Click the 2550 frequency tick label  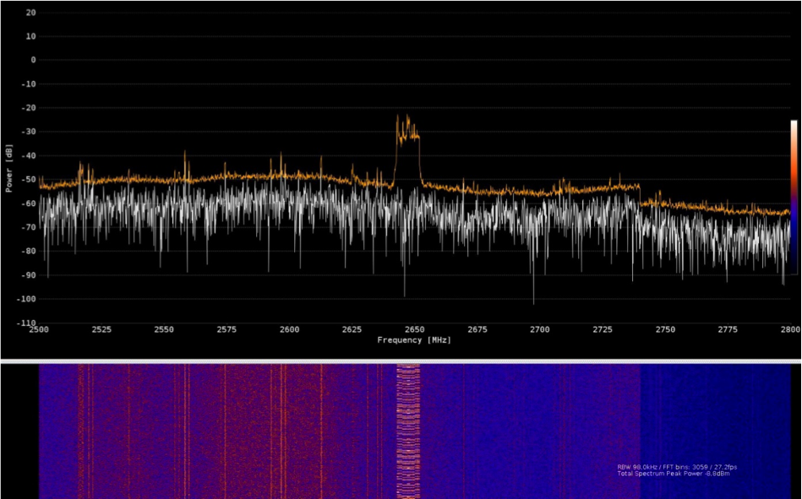click(164, 329)
